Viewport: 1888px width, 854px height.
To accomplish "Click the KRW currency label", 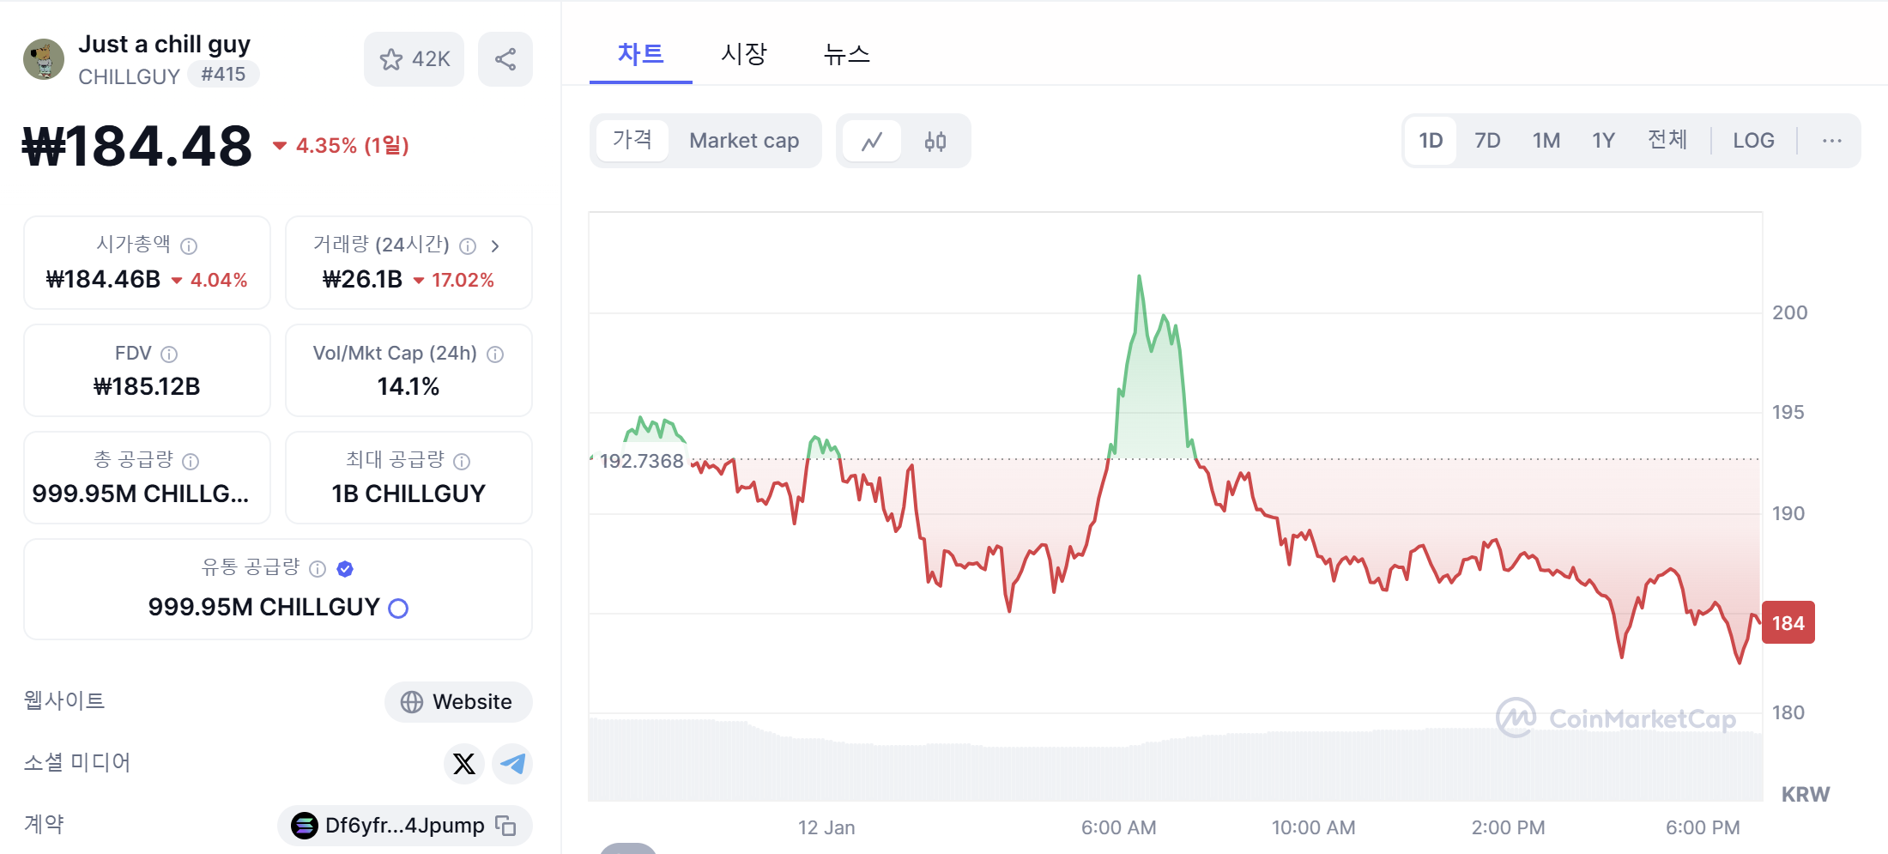I will (1806, 795).
